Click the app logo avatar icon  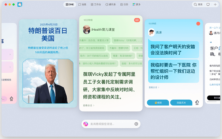pyautogui.click(x=20, y=4)
